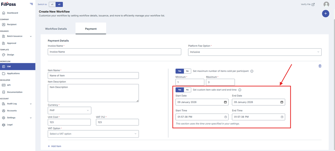
Task: Click the Item Name input field
Action: (93, 75)
